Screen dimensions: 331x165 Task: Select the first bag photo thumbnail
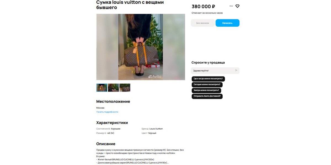pos(102,87)
